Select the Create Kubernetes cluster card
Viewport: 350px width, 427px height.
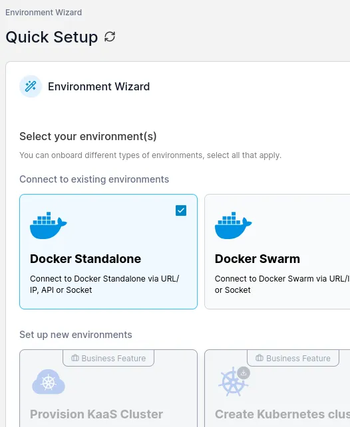point(277,388)
